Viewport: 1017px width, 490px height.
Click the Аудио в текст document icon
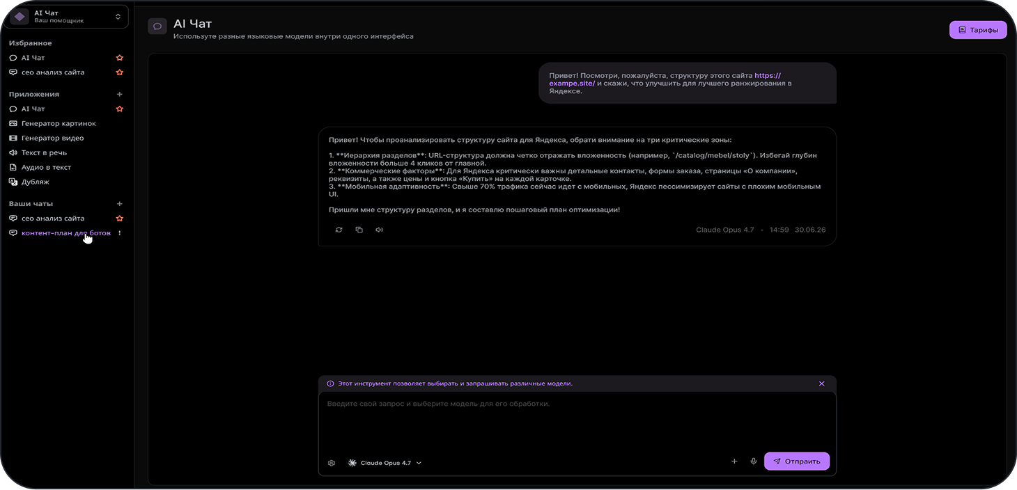(x=13, y=167)
